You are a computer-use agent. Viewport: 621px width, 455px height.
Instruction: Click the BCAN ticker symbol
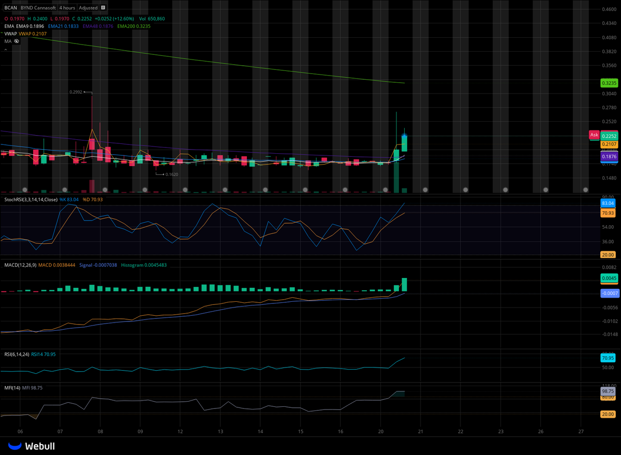[x=11, y=8]
